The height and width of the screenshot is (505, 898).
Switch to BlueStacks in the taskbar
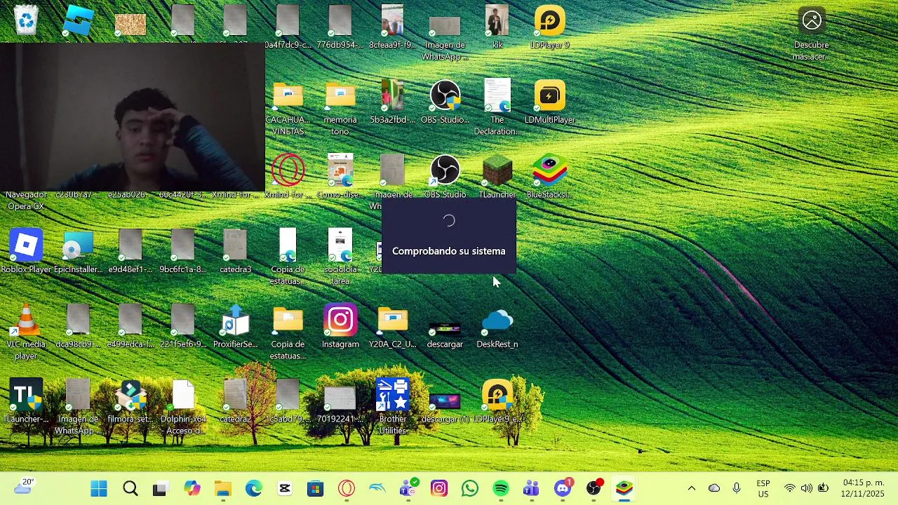coord(624,488)
